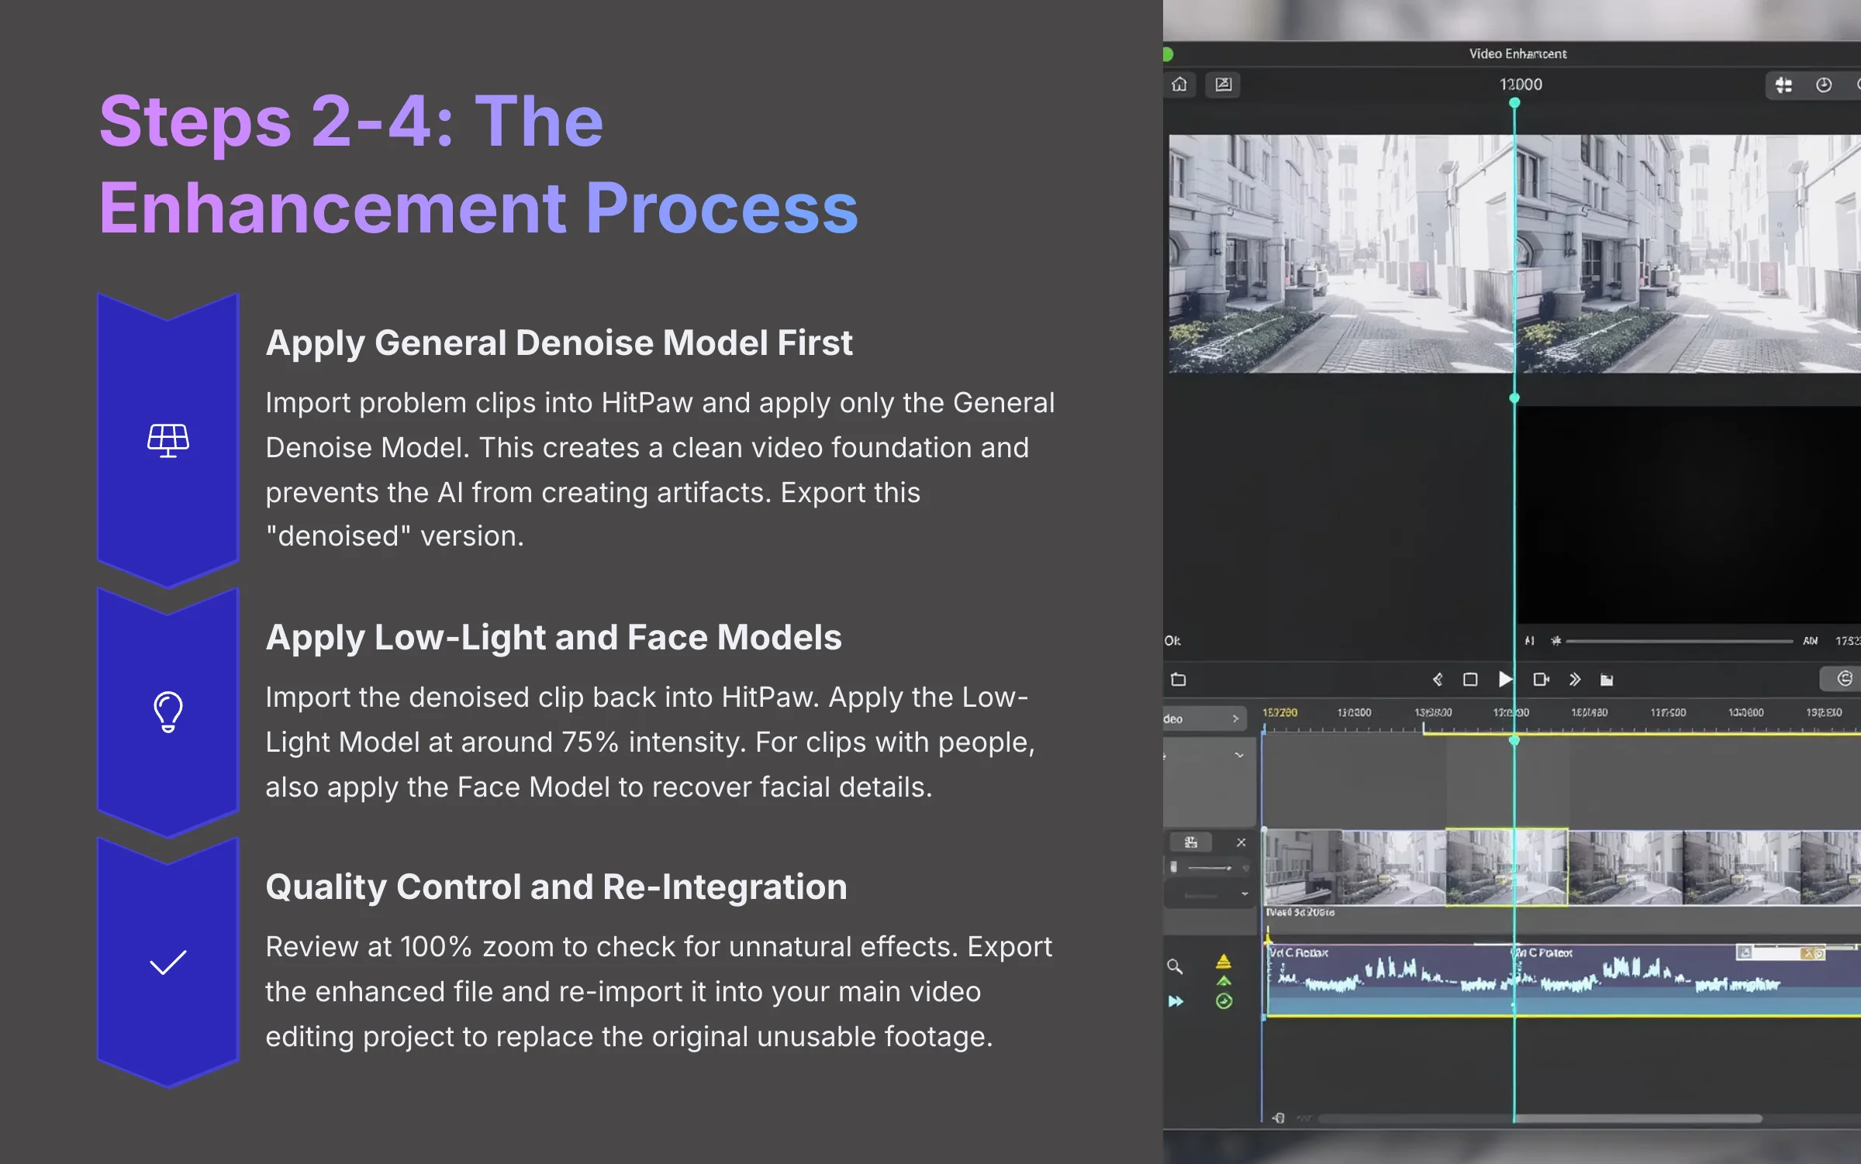Click the cyan fast-forward icon at lower left
Viewport: 1861px width, 1164px height.
pos(1176,1001)
